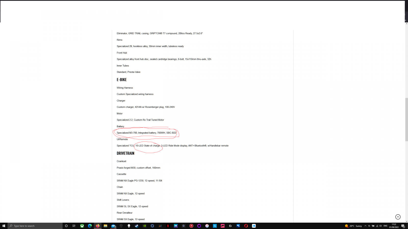Open Microsoft Edge from the taskbar

pos(90,226)
